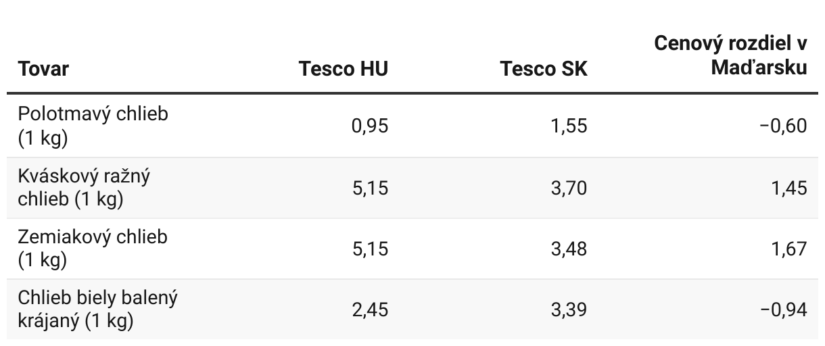Click the Polotmavý chlieb product name
The image size is (825, 346).
(93, 125)
